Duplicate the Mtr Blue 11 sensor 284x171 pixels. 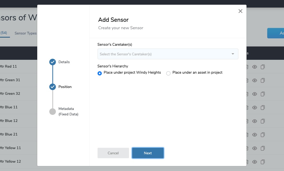(262, 107)
